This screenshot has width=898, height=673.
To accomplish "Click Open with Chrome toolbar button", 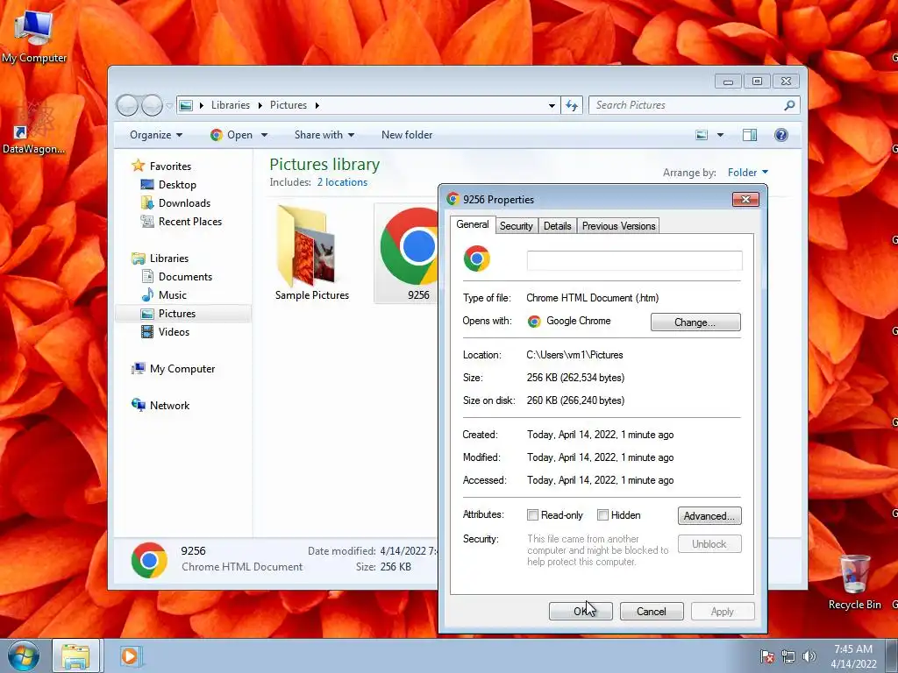I will tap(232, 135).
